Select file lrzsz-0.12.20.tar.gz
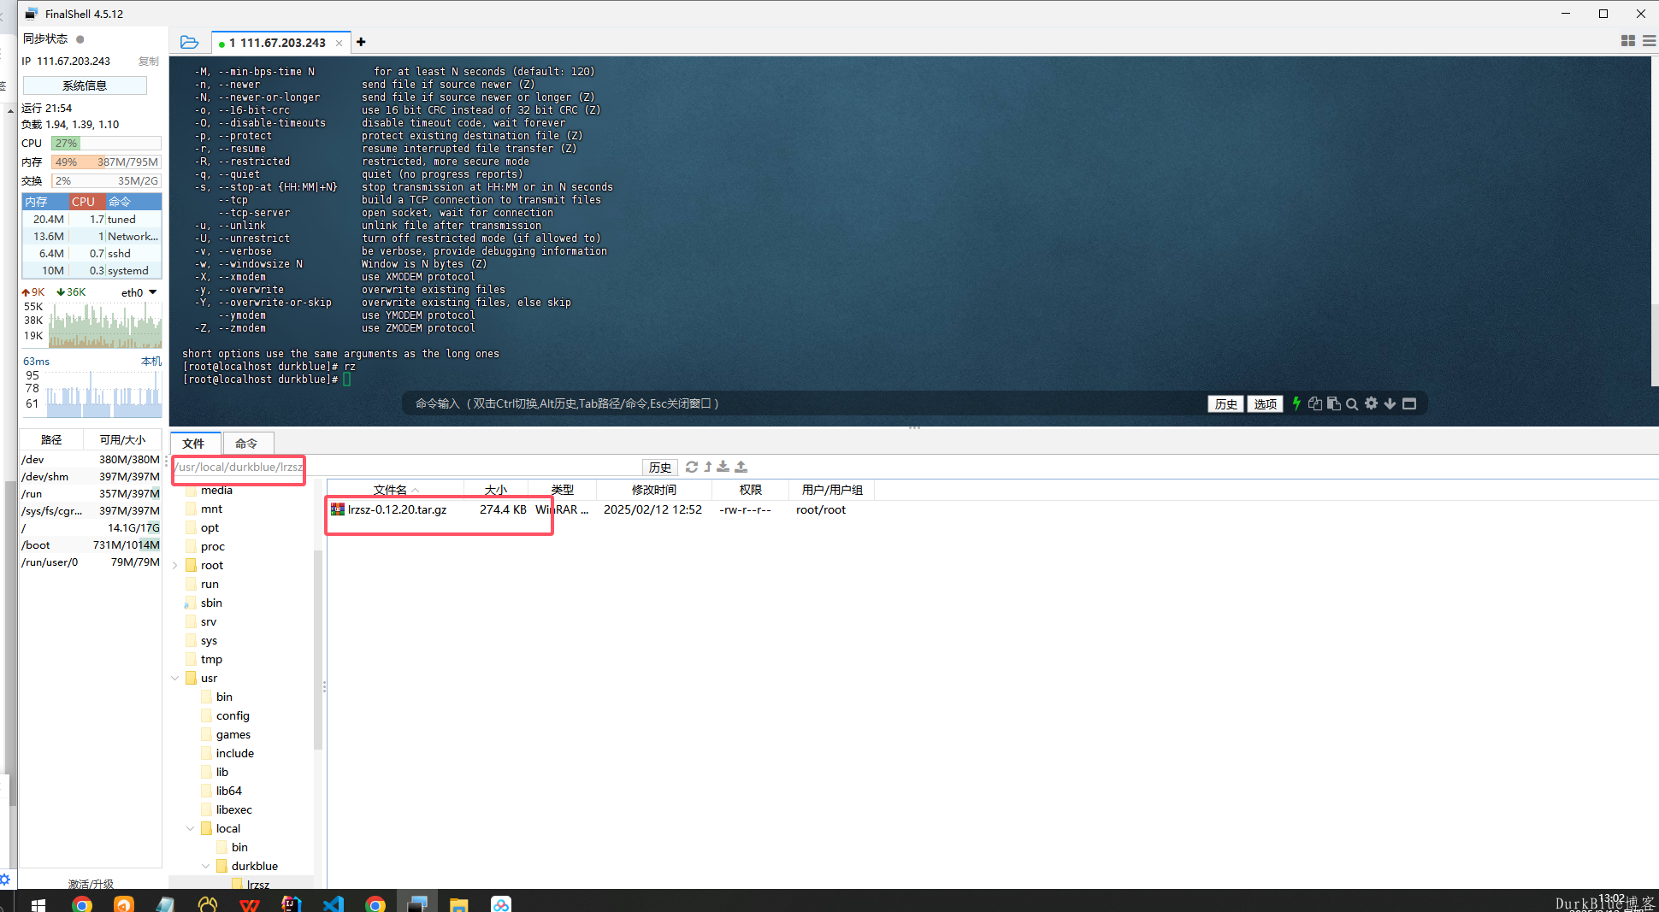Screen dimensions: 1659x912 click(397, 509)
